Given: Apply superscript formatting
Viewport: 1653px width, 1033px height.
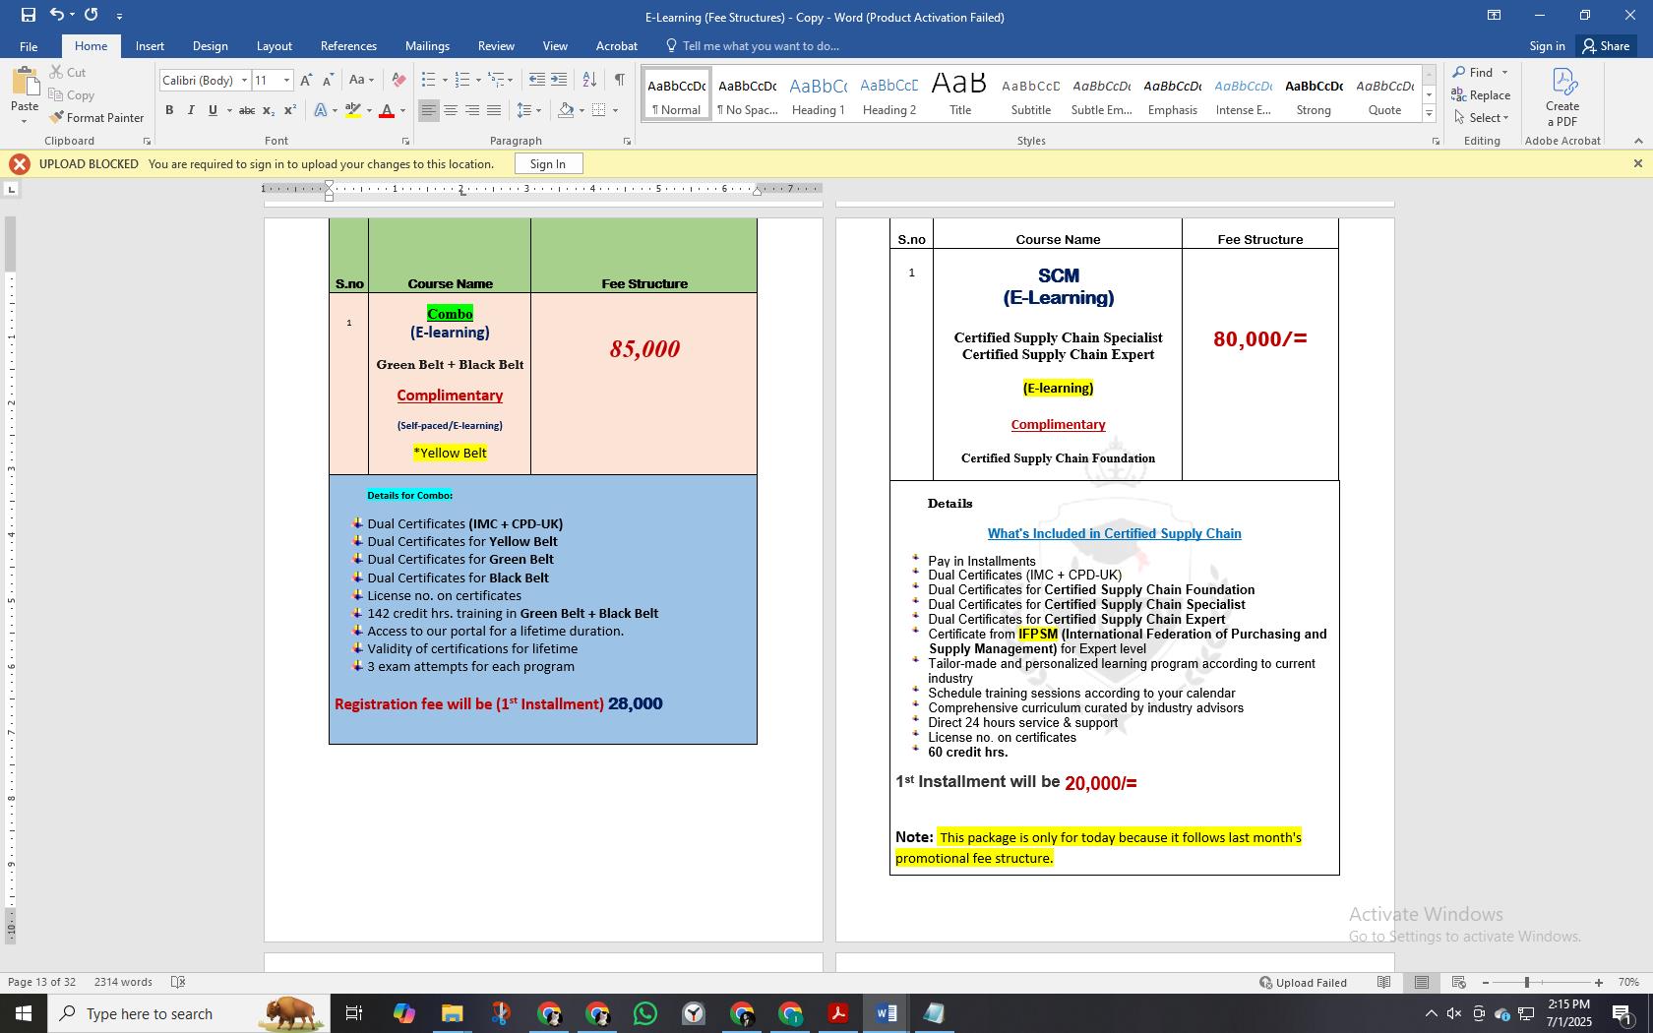Looking at the screenshot, I should (290, 110).
